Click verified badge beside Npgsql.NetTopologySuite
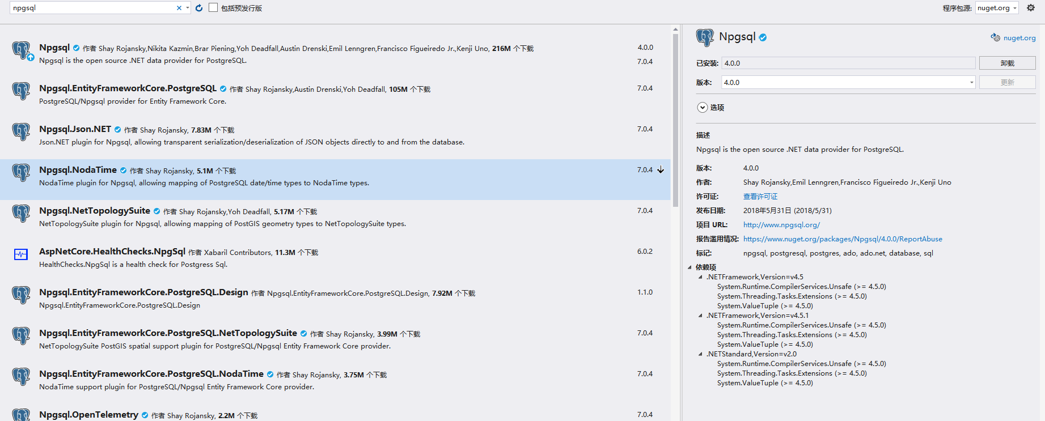Screen dimensions: 1045x421 click(157, 211)
